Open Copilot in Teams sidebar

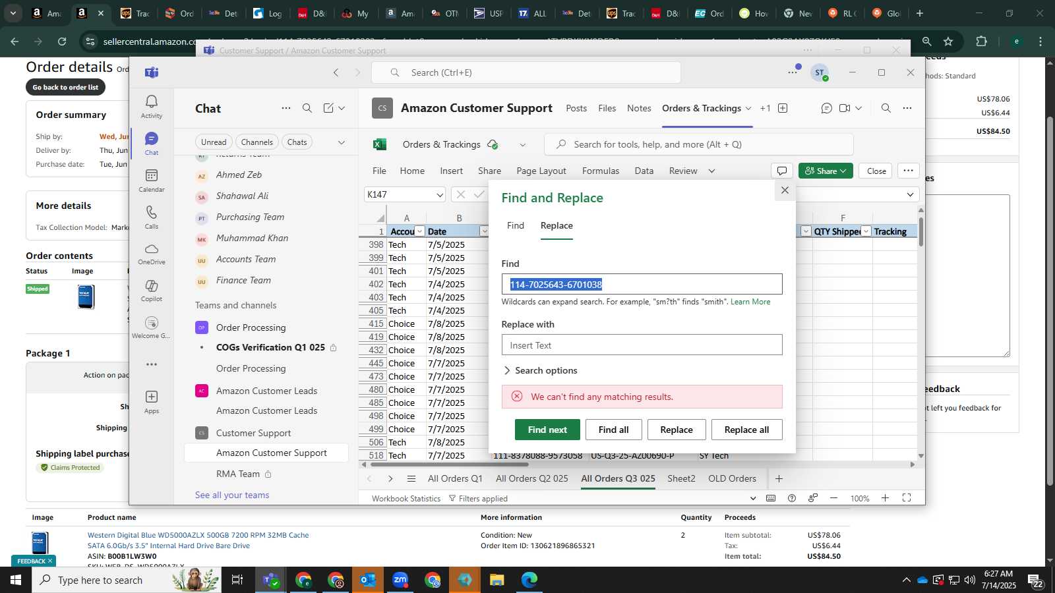(152, 291)
